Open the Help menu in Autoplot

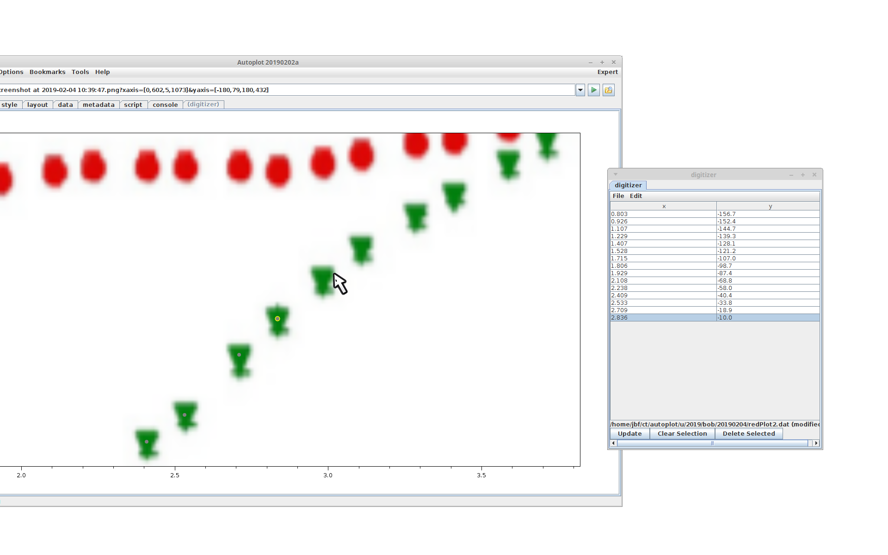102,72
